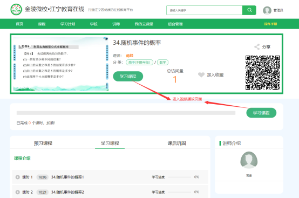Focus the keyword search input field
This screenshot has width=299, height=198.
(204, 10)
